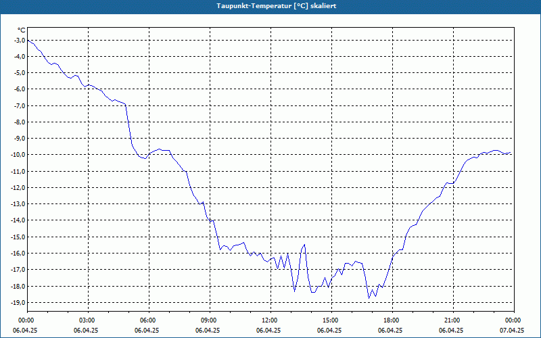Image resolution: width=541 pixels, height=338 pixels.
Task: Click the -17,0 y-axis label
Action: point(18,269)
